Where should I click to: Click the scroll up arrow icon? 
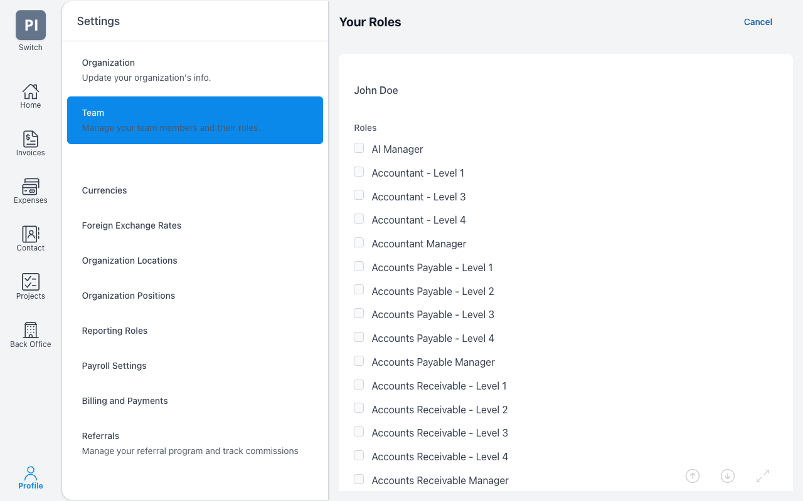click(x=693, y=476)
